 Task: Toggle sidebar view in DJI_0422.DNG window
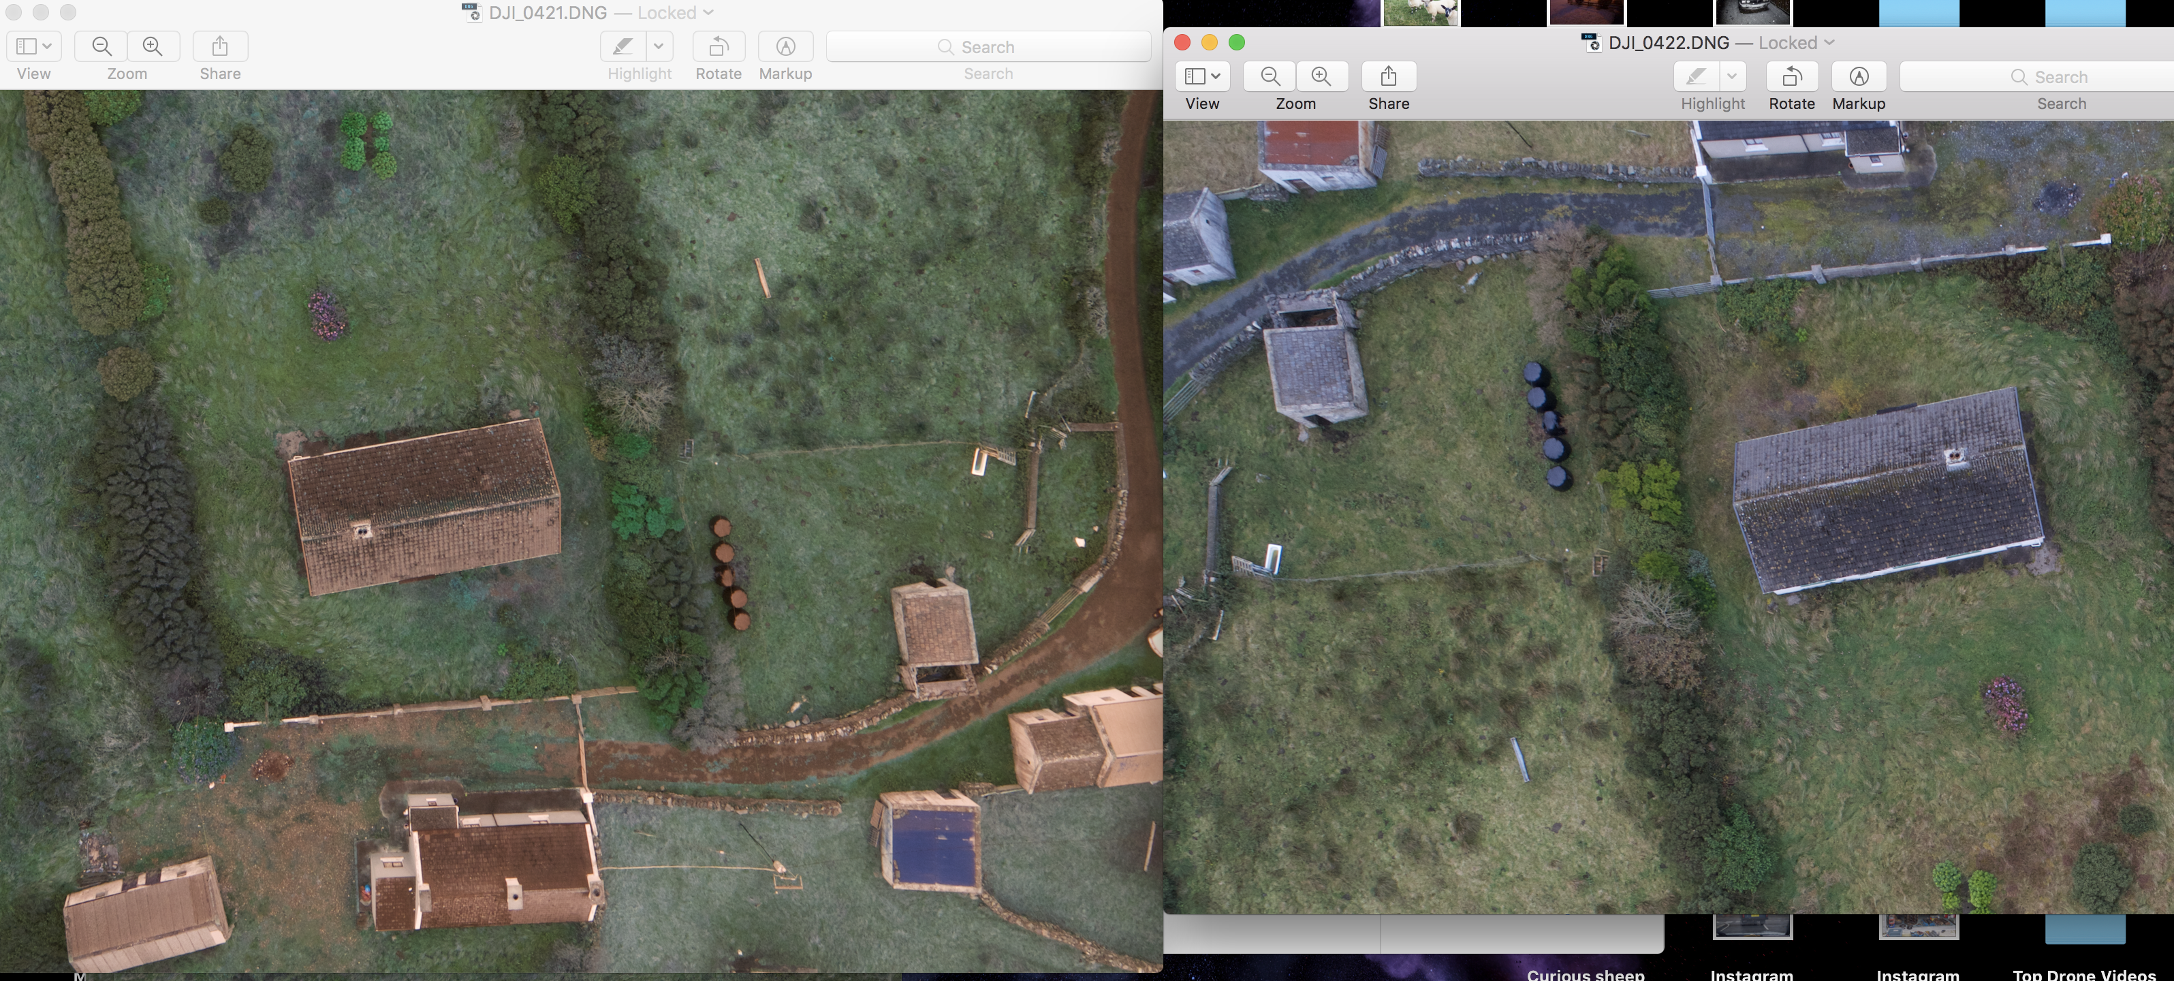(x=1194, y=76)
